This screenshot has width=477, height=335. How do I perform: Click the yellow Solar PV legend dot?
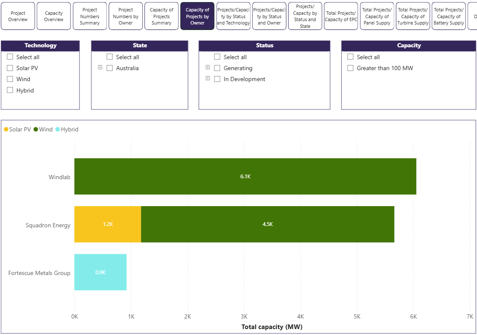(x=6, y=130)
